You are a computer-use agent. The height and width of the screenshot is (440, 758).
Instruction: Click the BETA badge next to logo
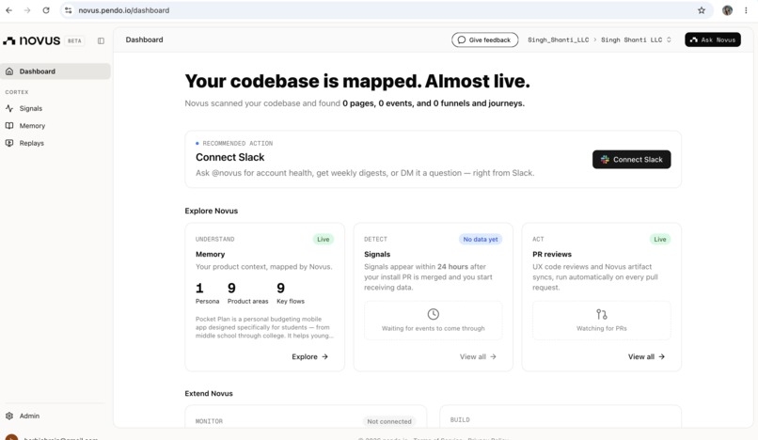pos(74,41)
